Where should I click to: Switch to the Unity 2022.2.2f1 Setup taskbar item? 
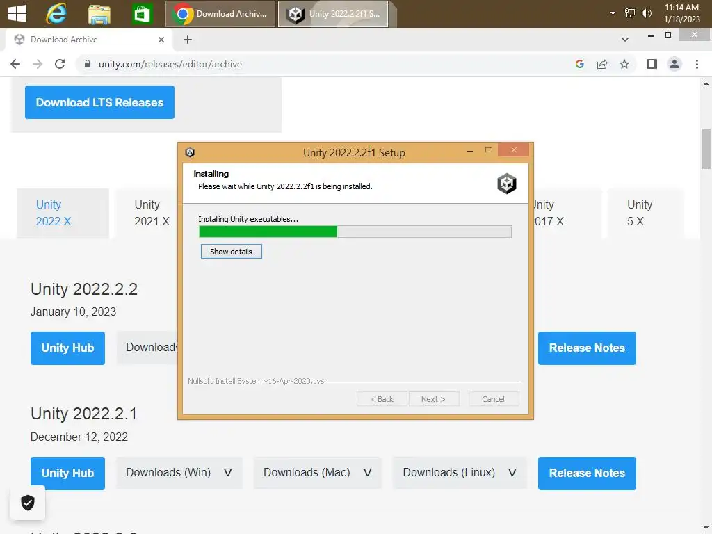[x=333, y=14]
